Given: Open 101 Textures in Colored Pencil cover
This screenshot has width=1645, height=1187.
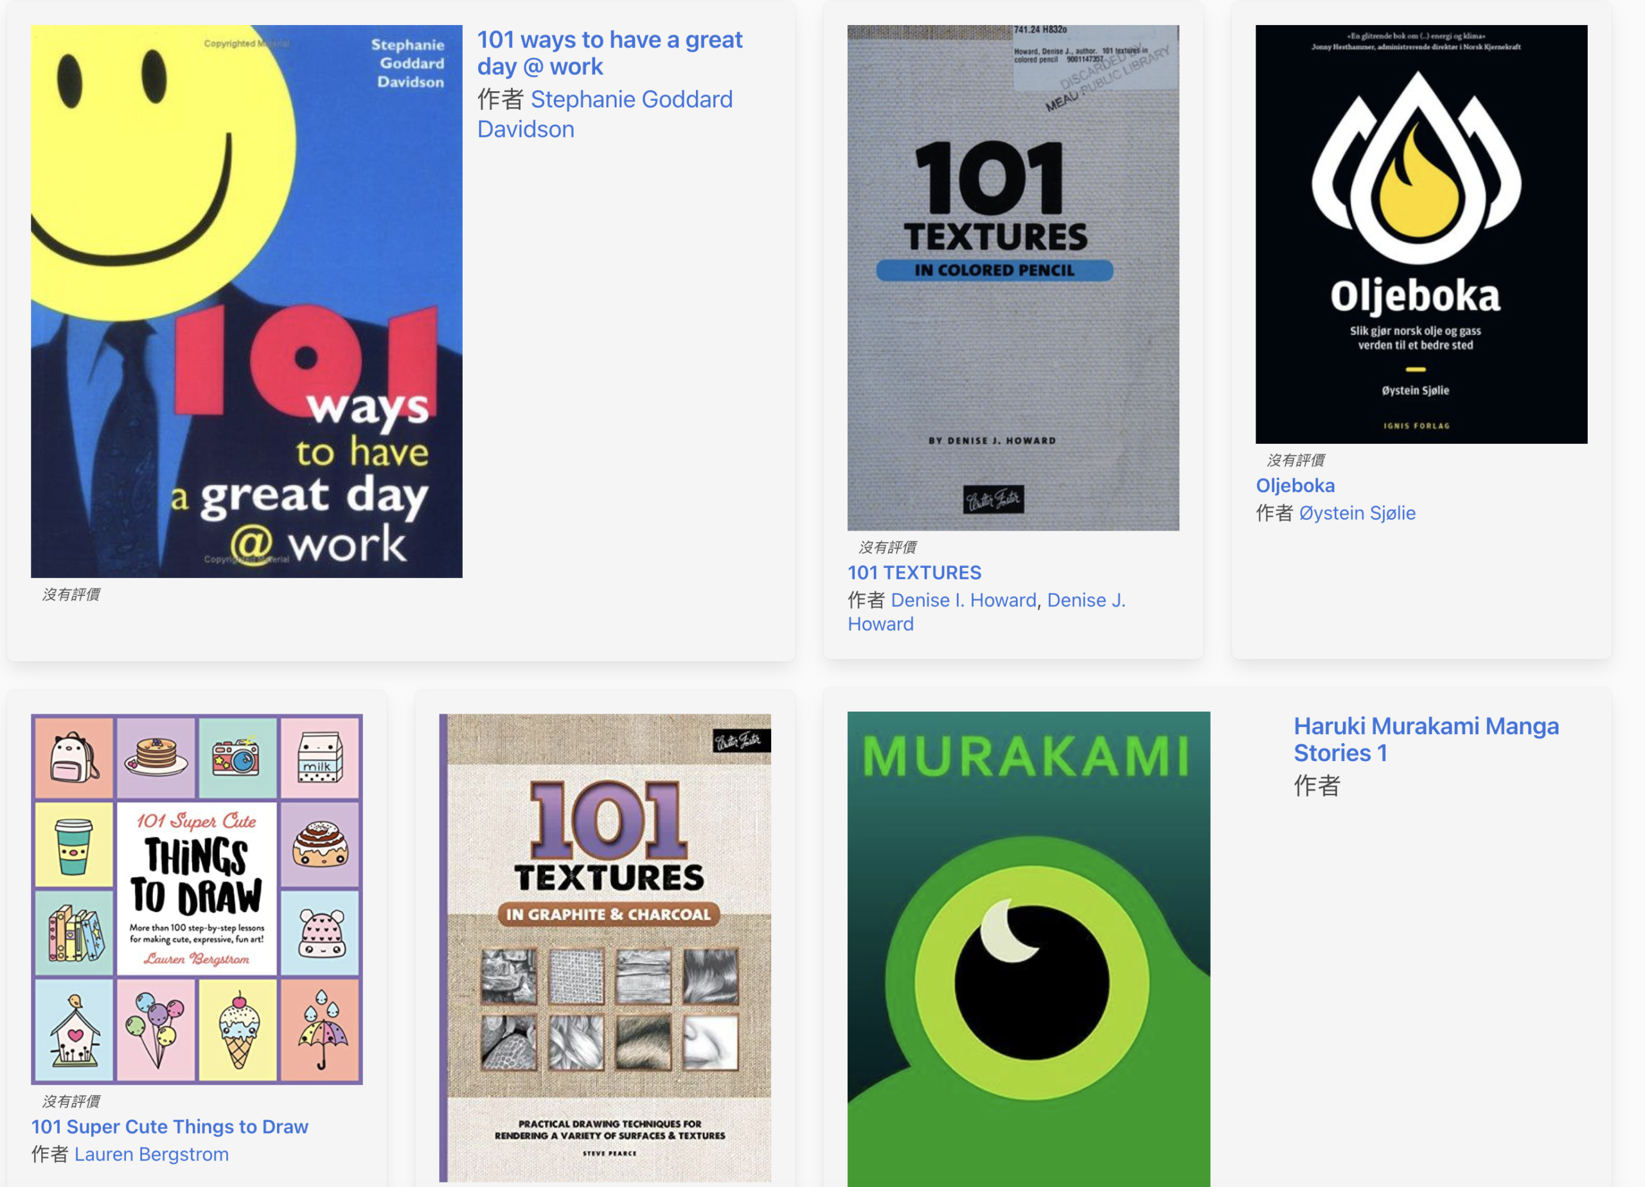Looking at the screenshot, I should (x=1013, y=277).
